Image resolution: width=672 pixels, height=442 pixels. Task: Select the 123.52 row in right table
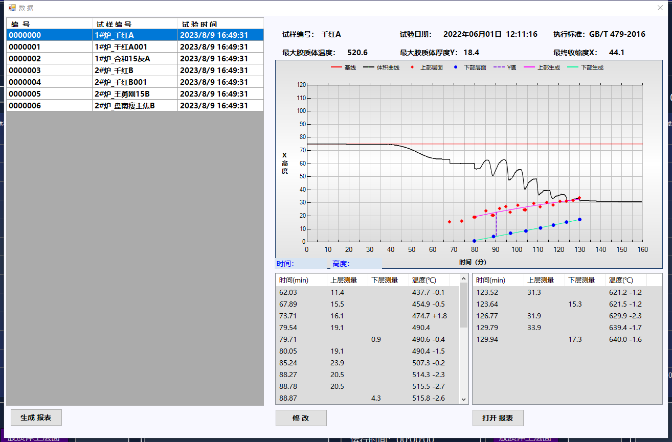tap(567, 292)
